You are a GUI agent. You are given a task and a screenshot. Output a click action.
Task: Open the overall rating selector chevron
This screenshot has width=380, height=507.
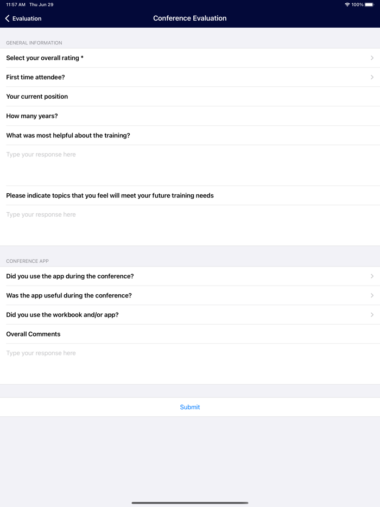[372, 58]
